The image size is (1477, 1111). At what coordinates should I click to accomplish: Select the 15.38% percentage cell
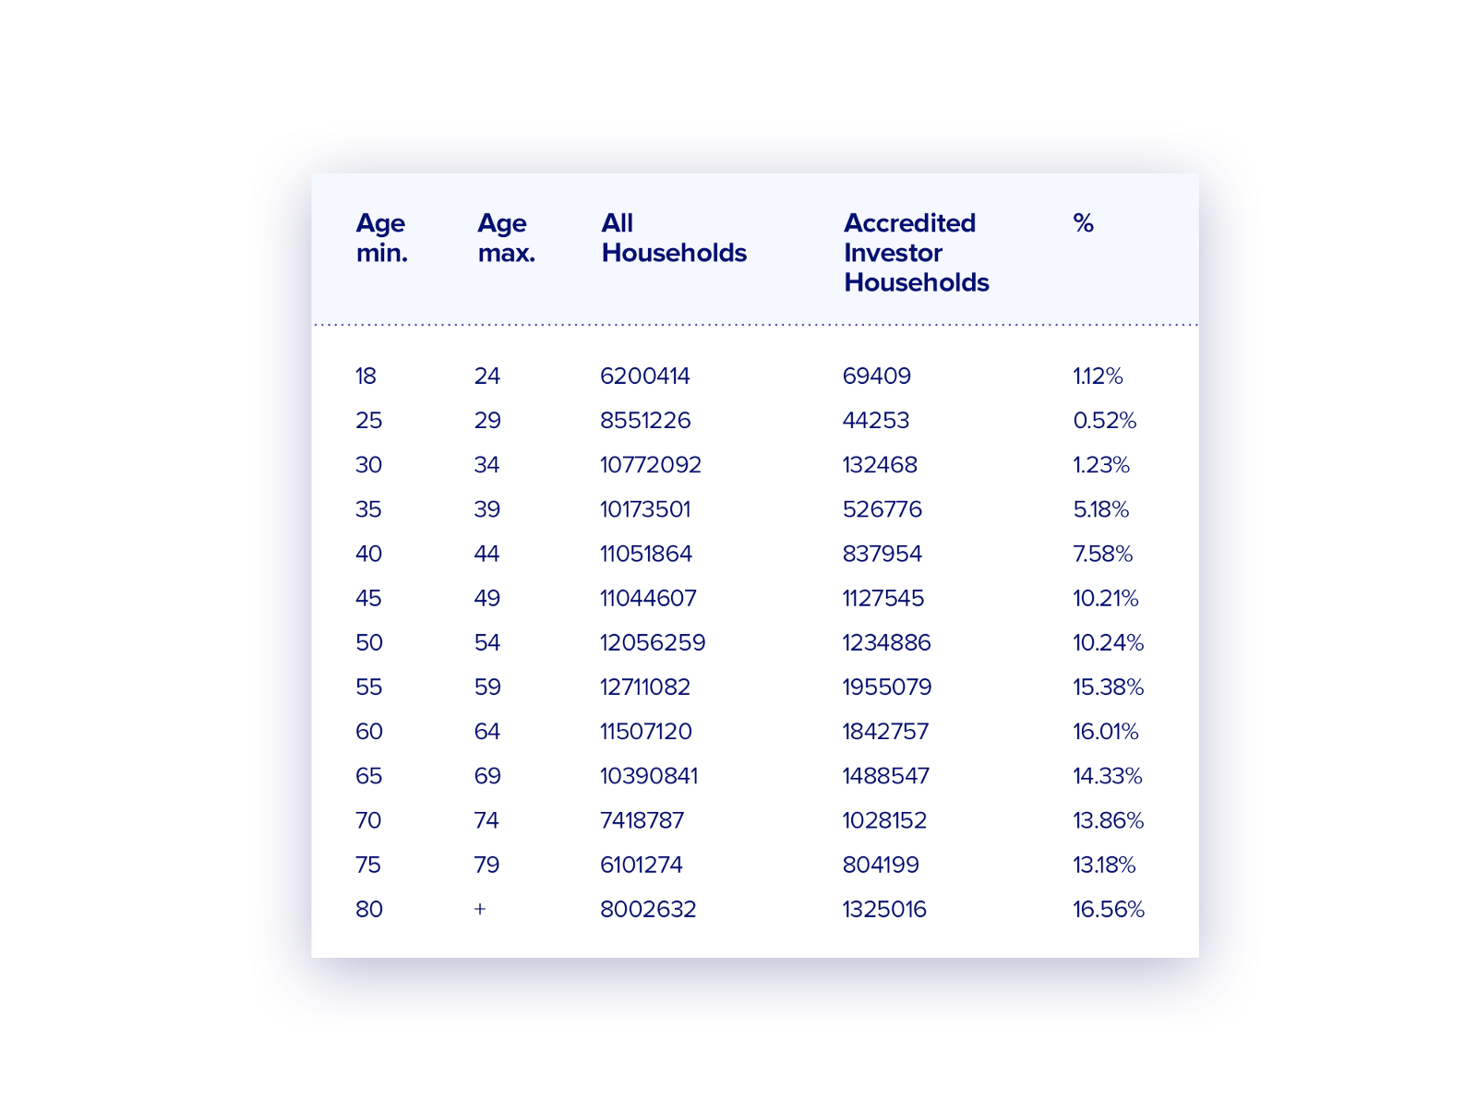1108,687
